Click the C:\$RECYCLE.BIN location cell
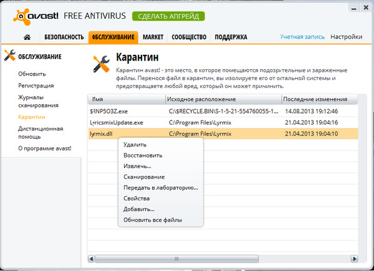 pos(224,111)
